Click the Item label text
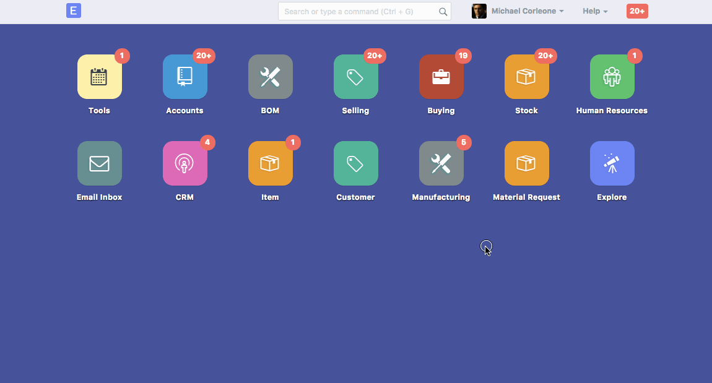Viewport: 712px width, 383px height. (270, 197)
